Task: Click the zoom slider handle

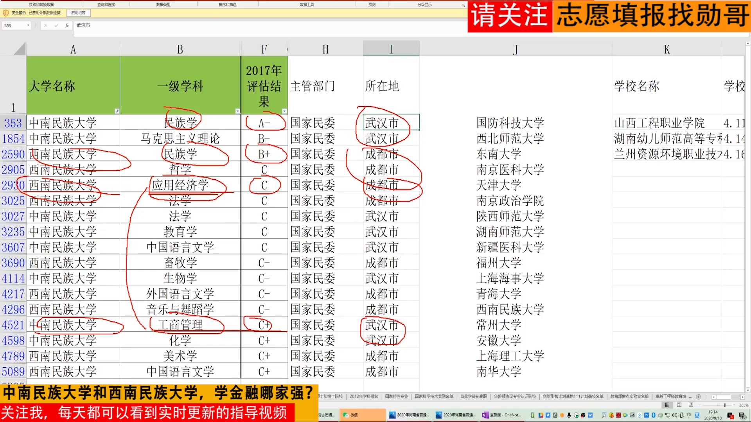Action: (725, 405)
